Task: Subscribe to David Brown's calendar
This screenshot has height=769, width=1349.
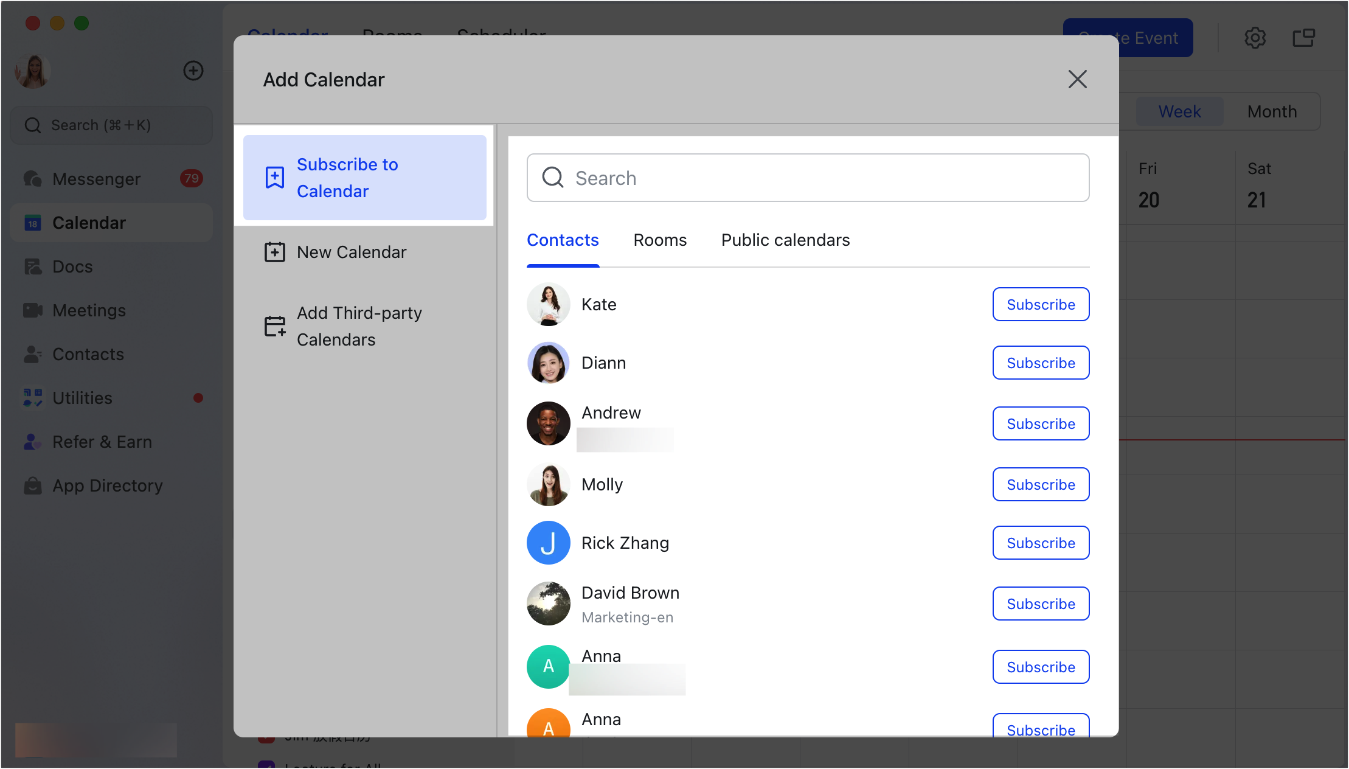Action: [1041, 604]
